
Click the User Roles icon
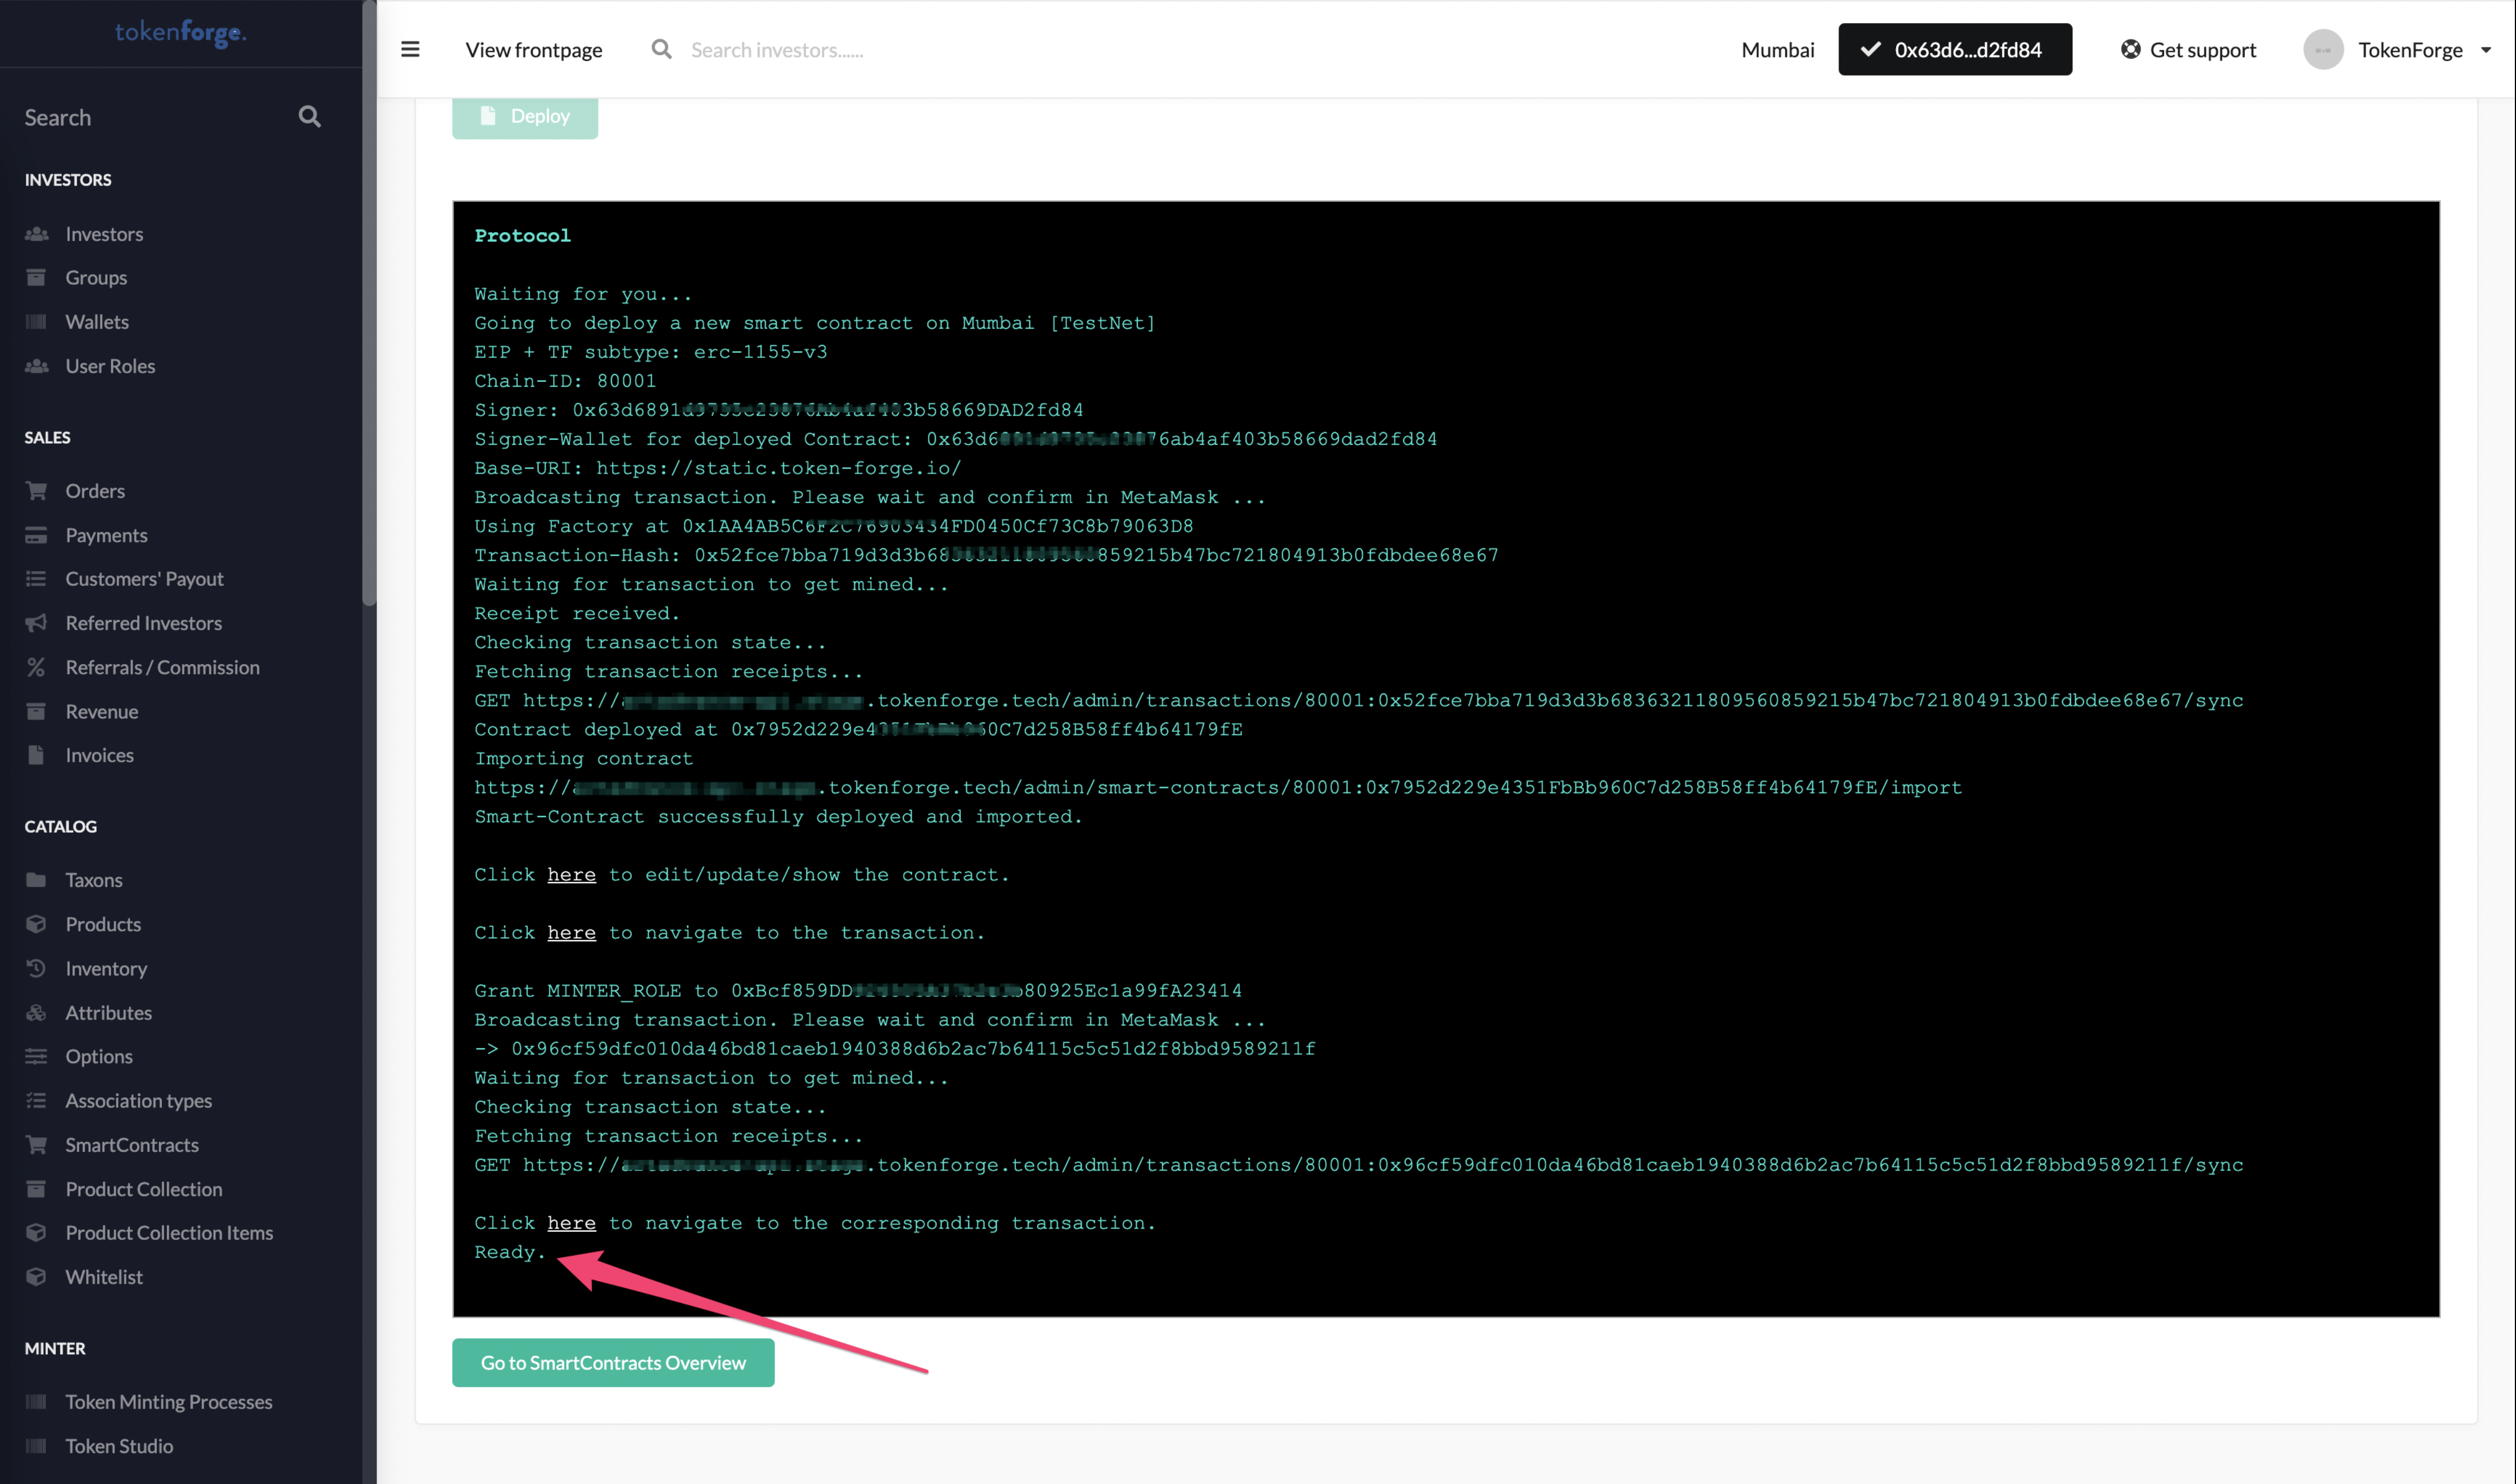point(37,366)
